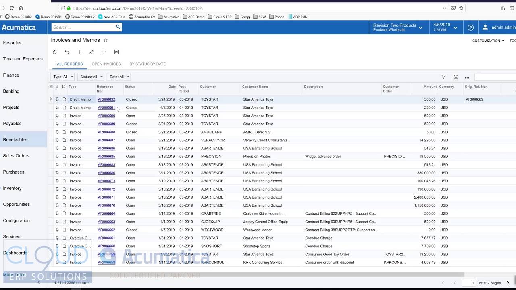Select the 2,400,000.00 amount cell
This screenshot has width=516, height=290.
(x=424, y=197)
